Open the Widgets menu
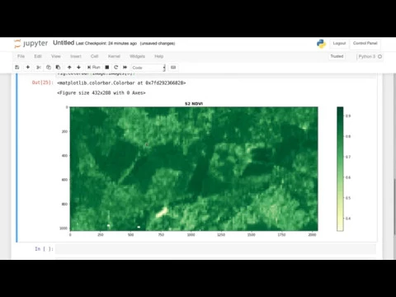Screen dimensions: 396x297 tap(137, 56)
